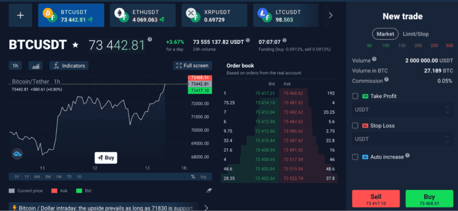Viewport: 458px width, 211px height.
Task: Open 24h volume help icon
Action: click(x=248, y=40)
